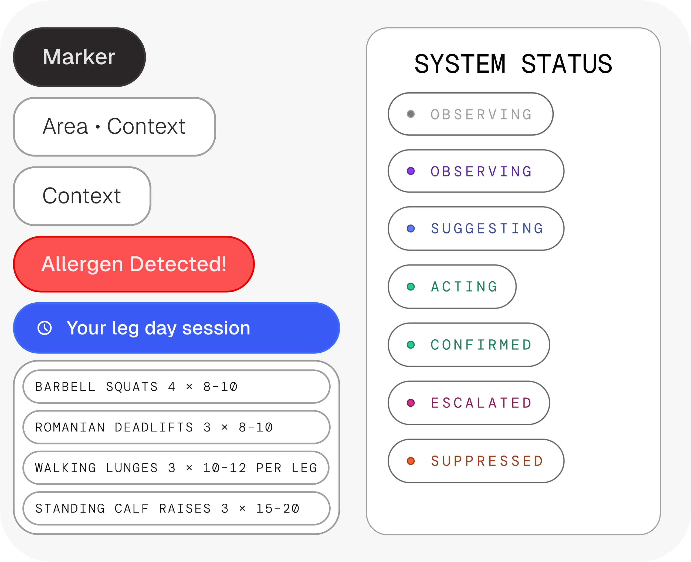Select the gray Observing status pill
The width and height of the screenshot is (691, 562).
tap(470, 114)
